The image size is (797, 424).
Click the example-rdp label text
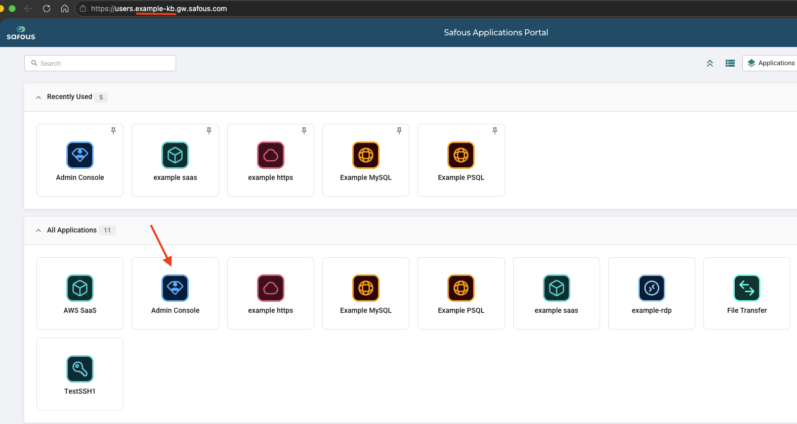click(652, 310)
